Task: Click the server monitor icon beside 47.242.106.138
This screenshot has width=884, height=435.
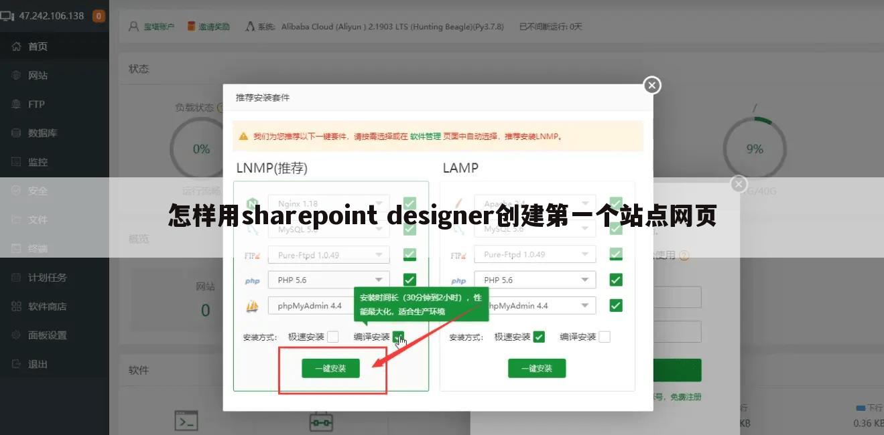Action: click(7, 16)
